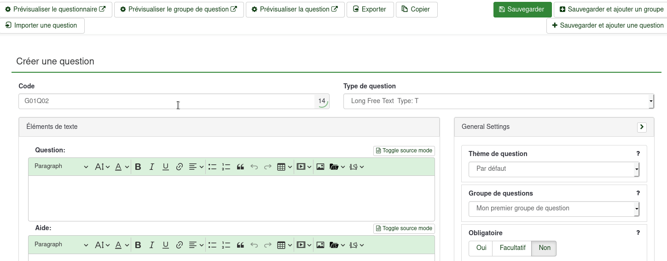Open the Type de question dropdown
Viewport: 667px width, 261px height.
[x=499, y=101]
